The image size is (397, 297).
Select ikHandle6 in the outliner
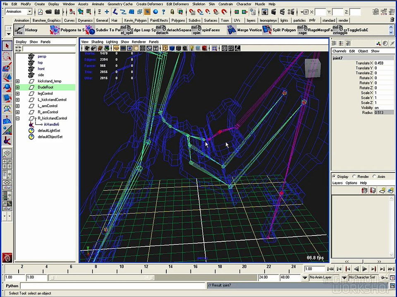tap(51, 124)
